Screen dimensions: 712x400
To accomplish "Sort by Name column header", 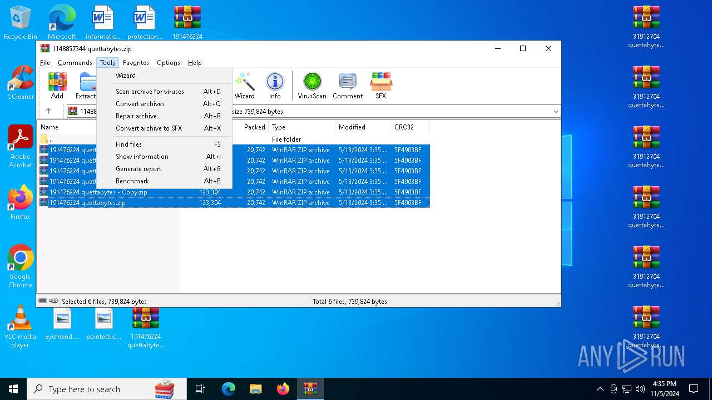I will pyautogui.click(x=67, y=127).
